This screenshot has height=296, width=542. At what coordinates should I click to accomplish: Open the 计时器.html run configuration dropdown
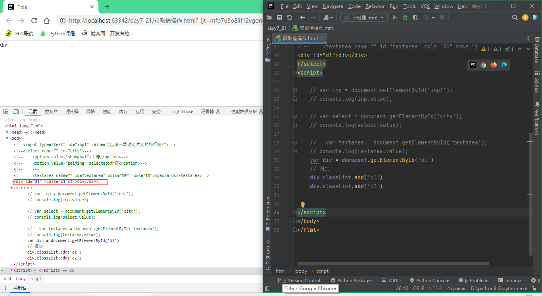(364, 17)
